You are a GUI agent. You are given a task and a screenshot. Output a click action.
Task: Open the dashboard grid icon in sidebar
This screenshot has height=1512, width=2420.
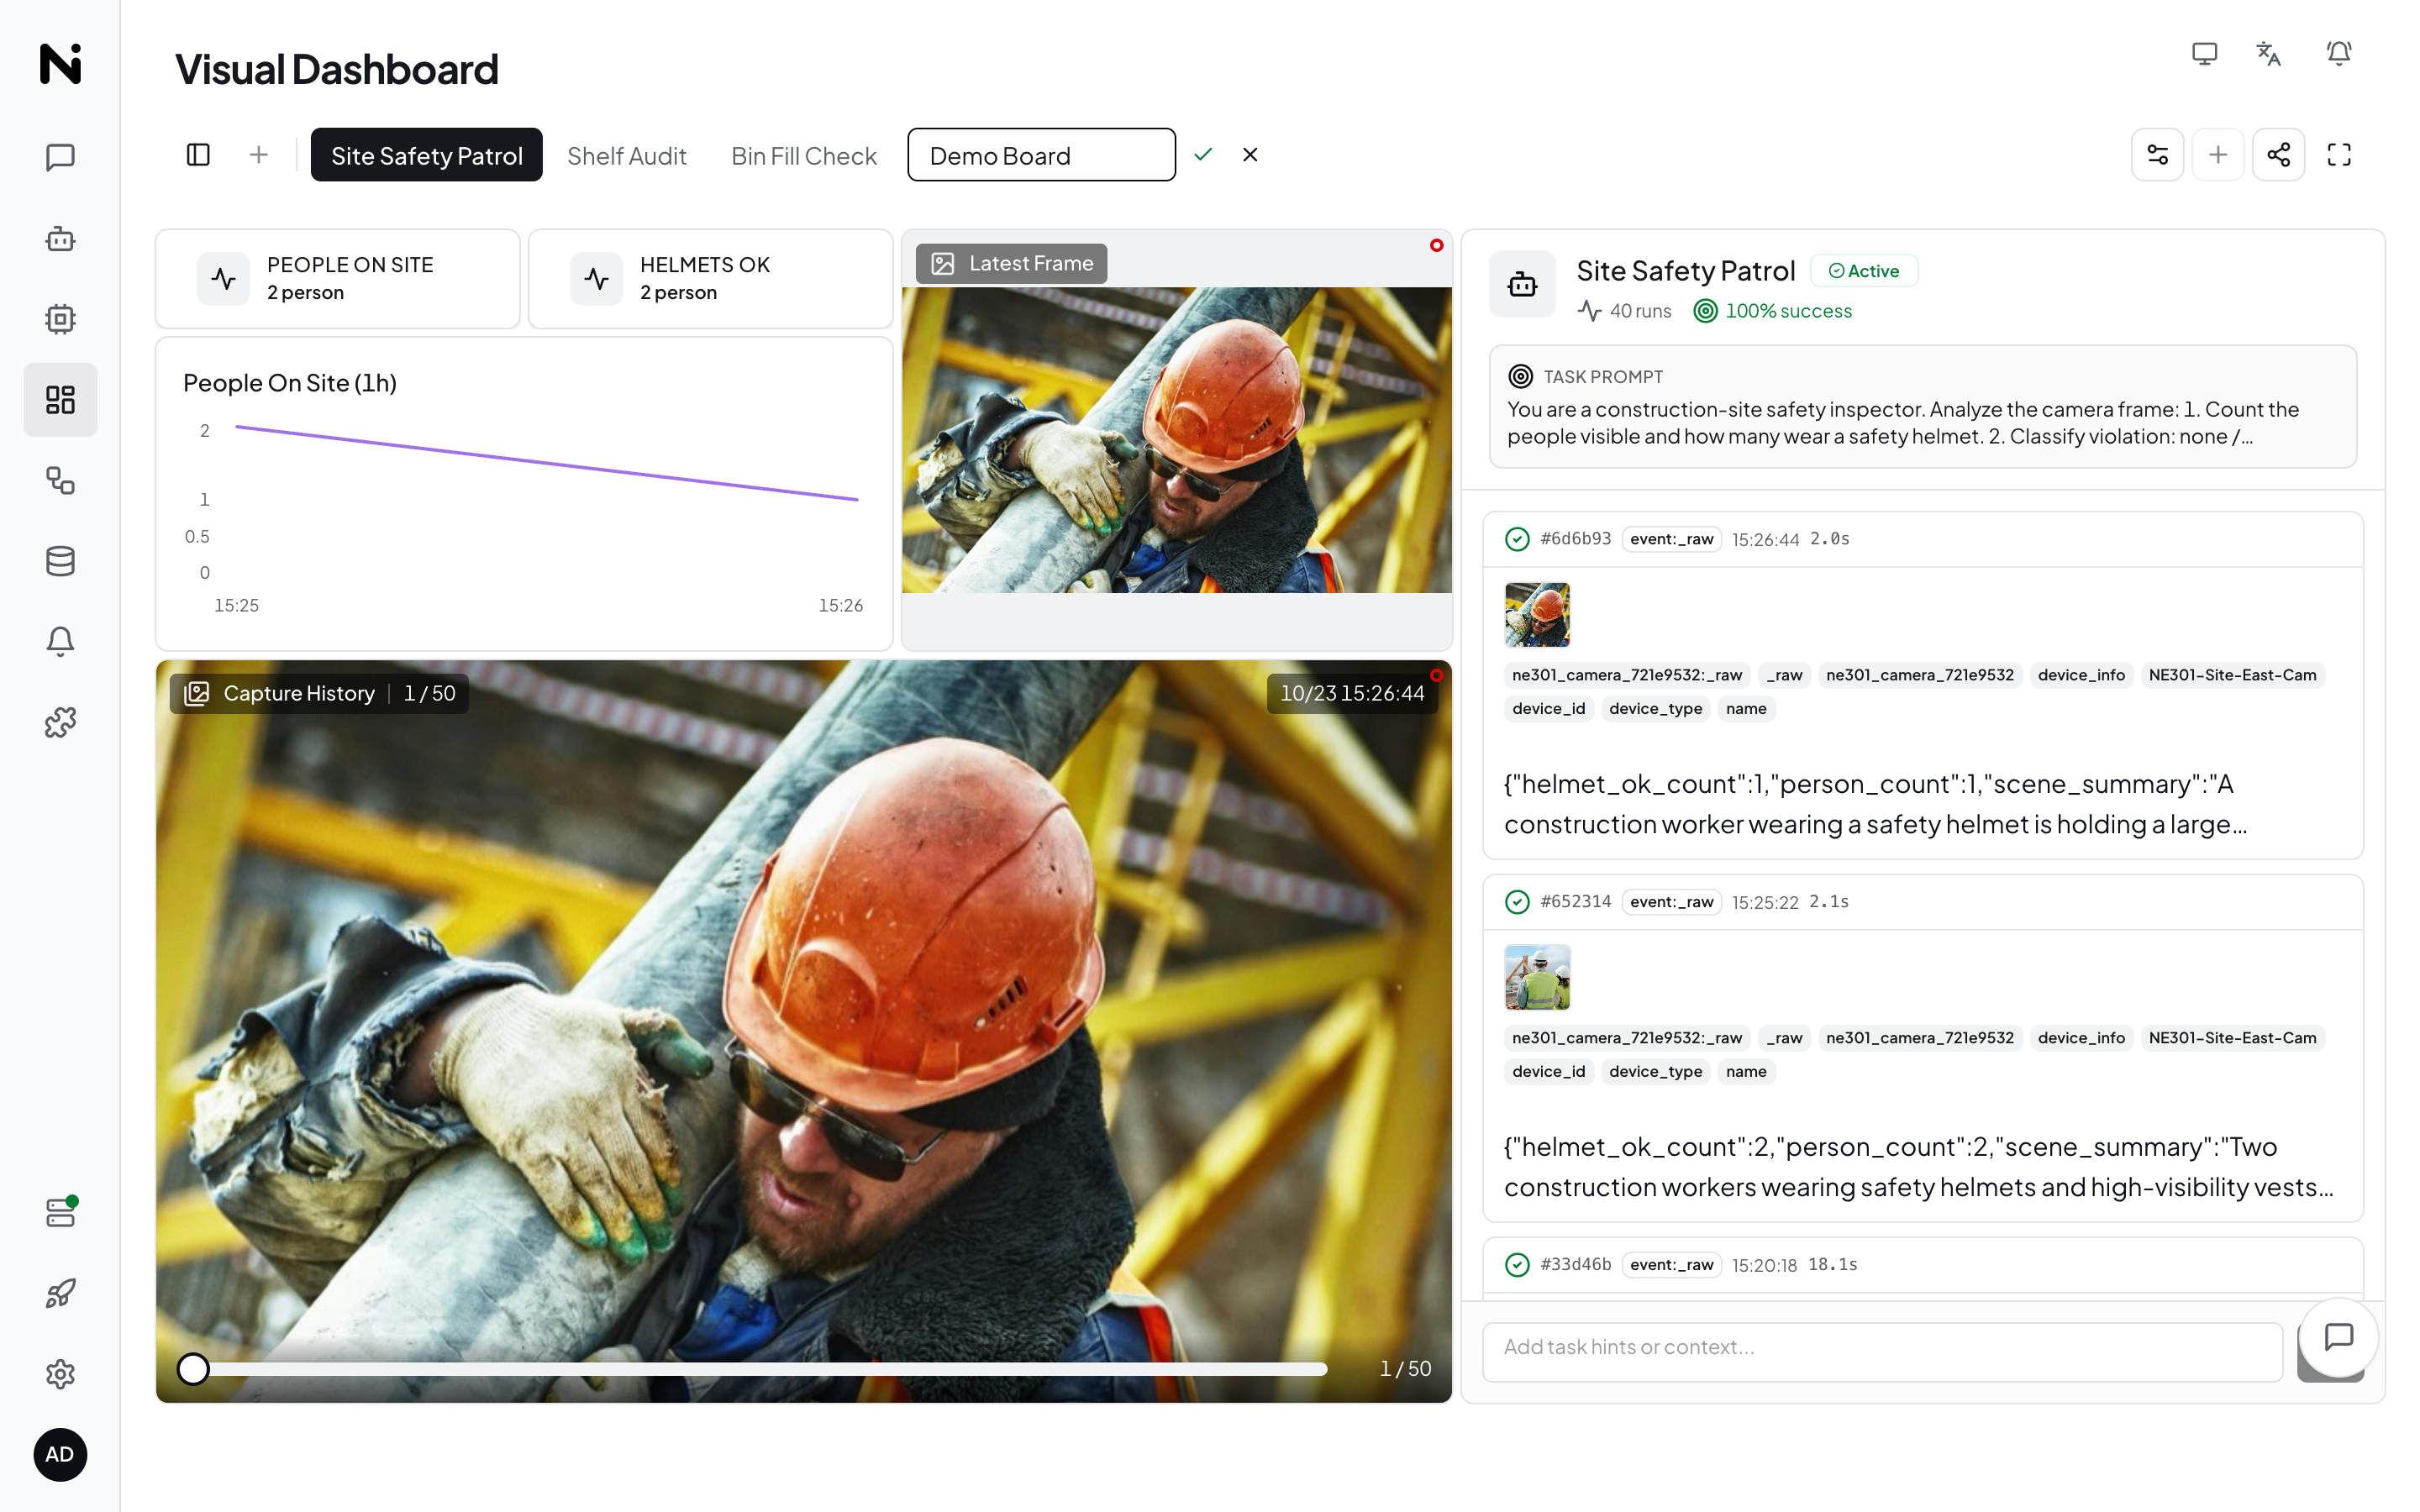coord(60,400)
